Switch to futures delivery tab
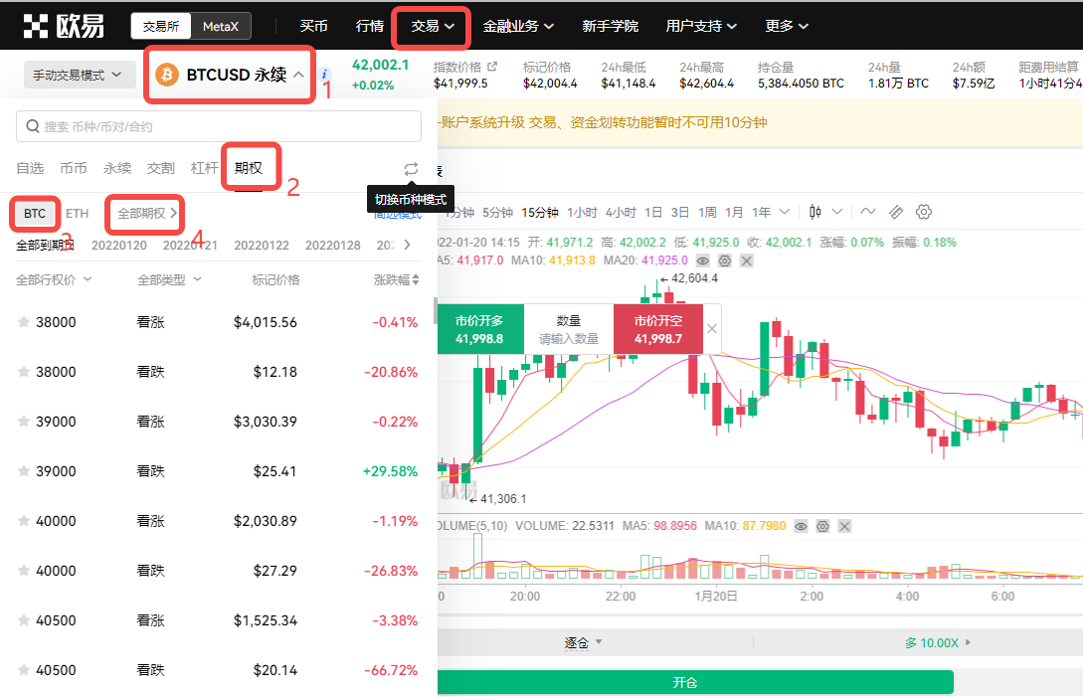 pyautogui.click(x=160, y=168)
